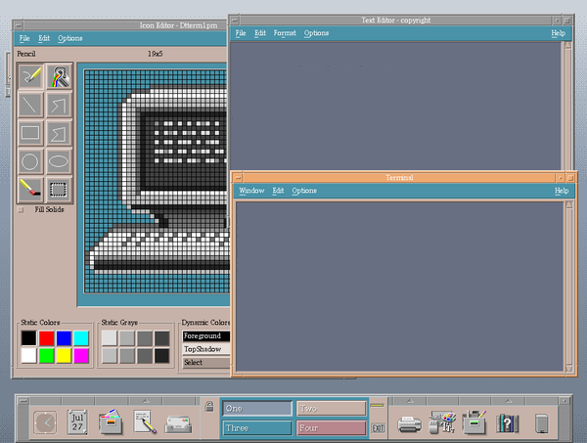Choose the Line drawing tool

click(31, 104)
